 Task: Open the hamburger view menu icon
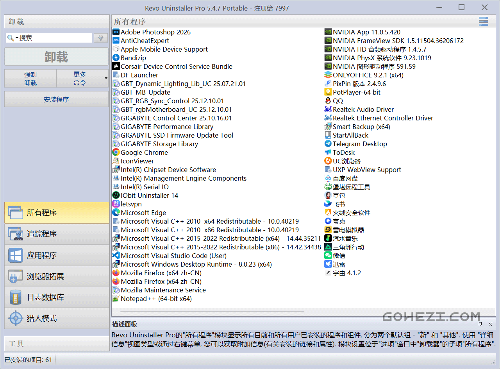pos(484,21)
